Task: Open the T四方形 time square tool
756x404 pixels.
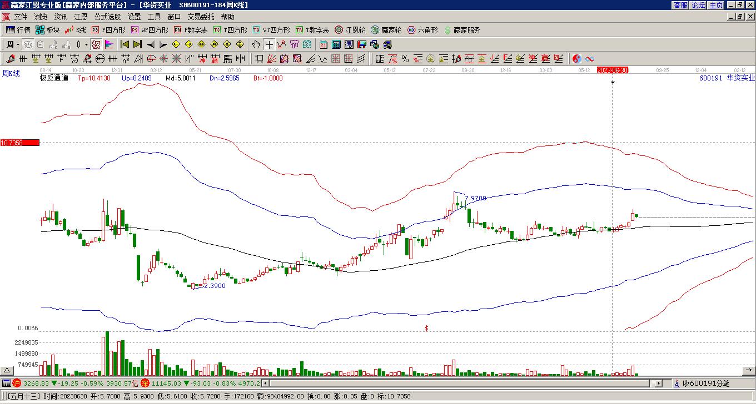Action: pyautogui.click(x=230, y=30)
